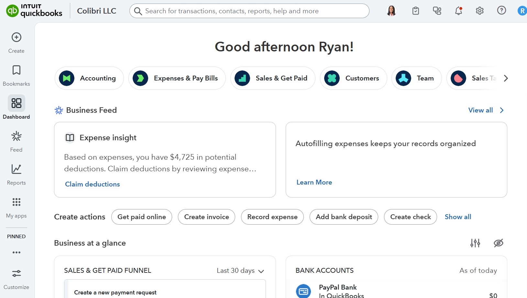Open Customize sliders icon in sidebar
Image resolution: width=527 pixels, height=298 pixels.
(x=16, y=273)
